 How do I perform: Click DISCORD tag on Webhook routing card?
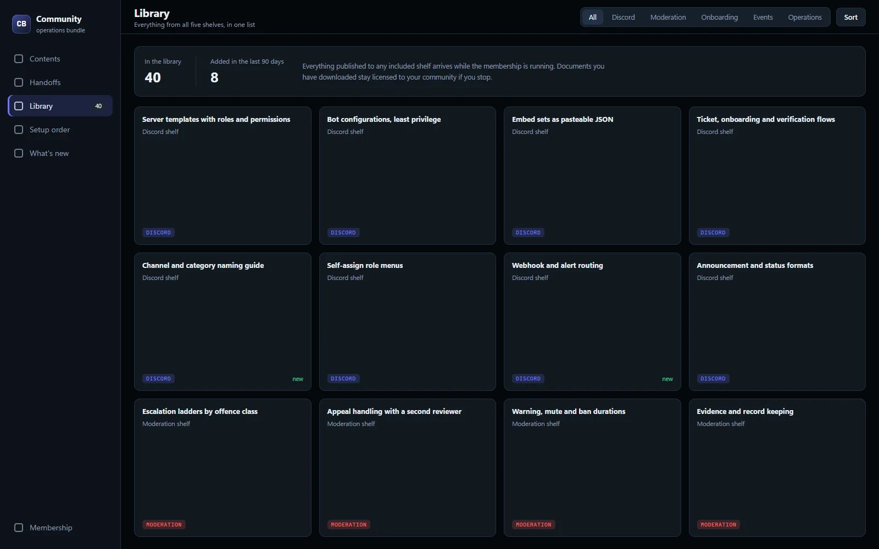point(528,379)
